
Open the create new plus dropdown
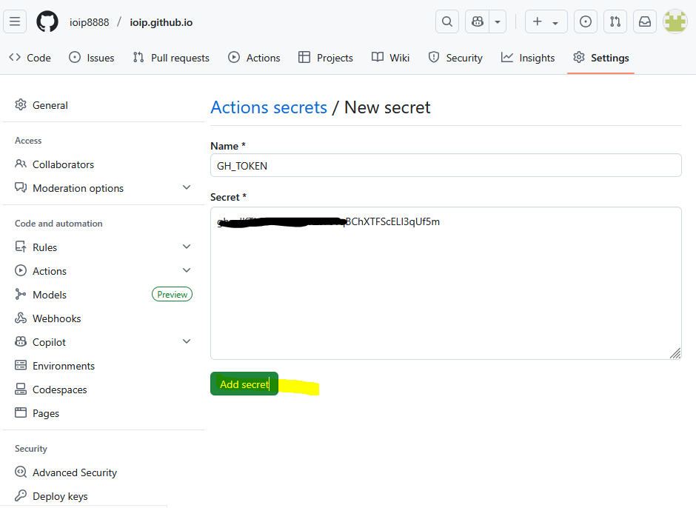(546, 21)
